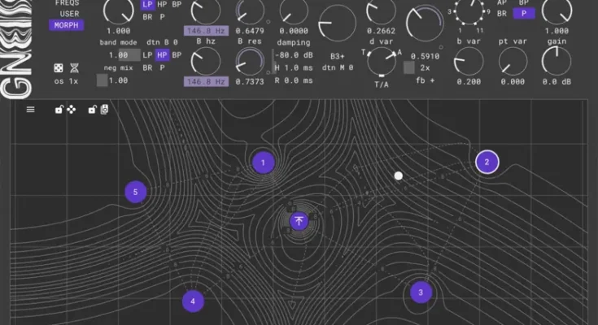This screenshot has width=598, height=325.
Task: Select BR left of the highlighted P
Action: [502, 13]
